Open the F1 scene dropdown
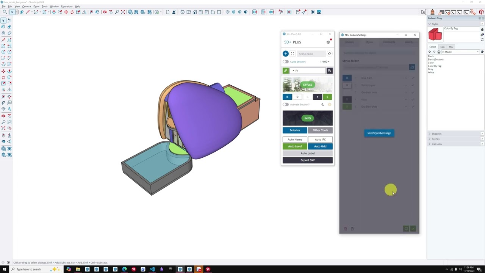This screenshot has width=485, height=273. pyautogui.click(x=308, y=71)
